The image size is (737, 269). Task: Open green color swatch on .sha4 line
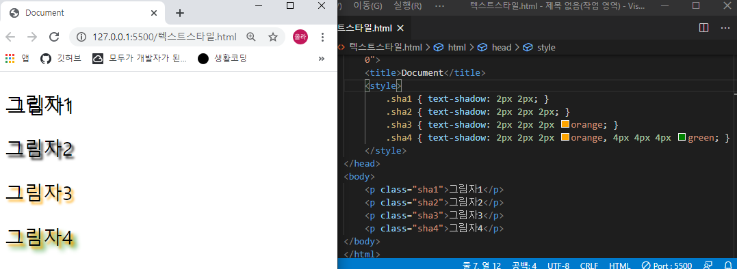click(682, 137)
